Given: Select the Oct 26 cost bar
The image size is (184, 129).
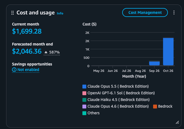Looking at the screenshot, I should tap(168, 51).
